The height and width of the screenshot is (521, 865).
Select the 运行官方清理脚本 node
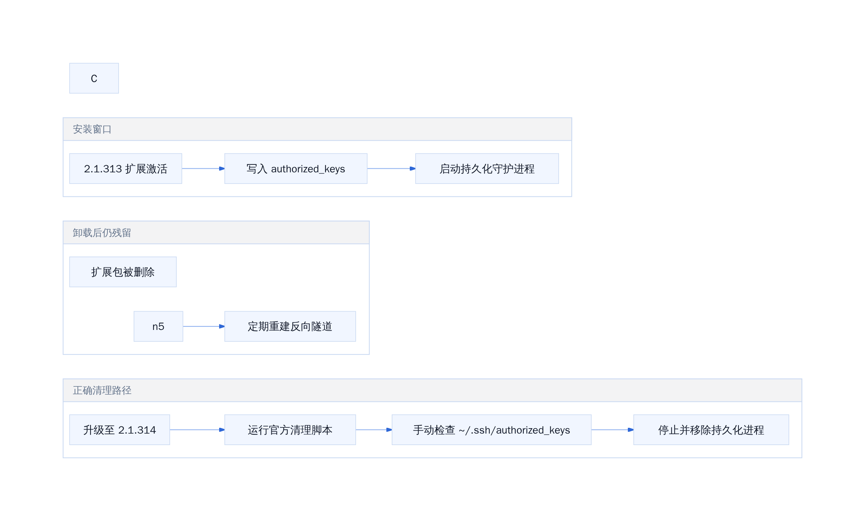click(x=290, y=430)
